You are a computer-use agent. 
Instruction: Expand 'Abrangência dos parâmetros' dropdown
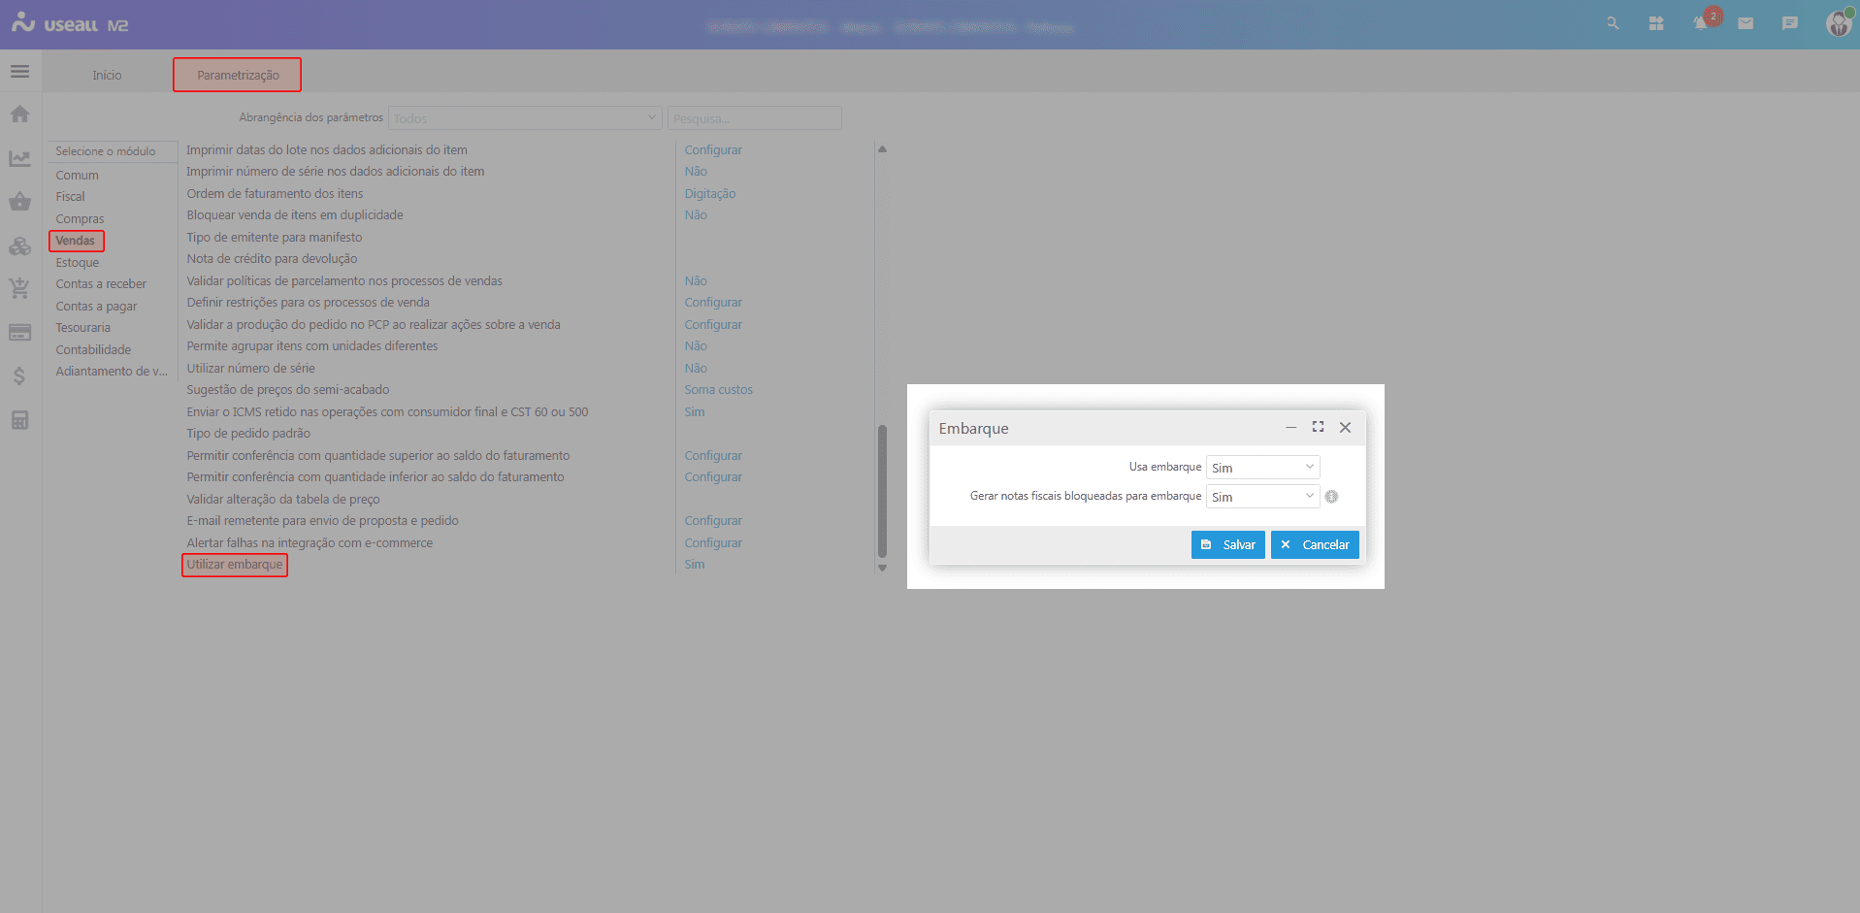524,118
